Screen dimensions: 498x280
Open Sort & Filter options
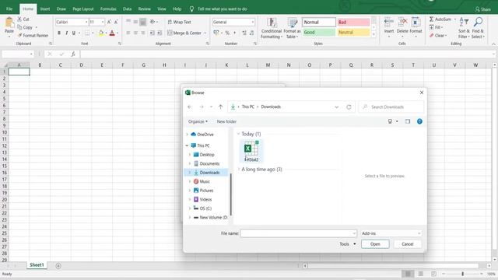click(x=464, y=28)
